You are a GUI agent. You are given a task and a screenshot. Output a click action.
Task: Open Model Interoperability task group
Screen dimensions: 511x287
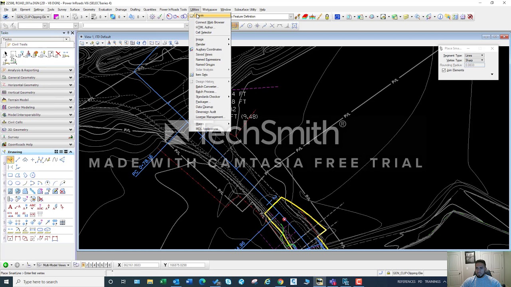pyautogui.click(x=37, y=115)
